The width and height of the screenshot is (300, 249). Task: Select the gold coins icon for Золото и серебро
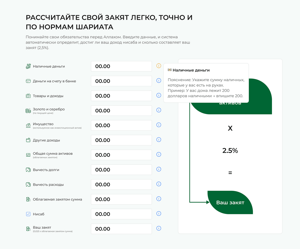click(x=28, y=110)
